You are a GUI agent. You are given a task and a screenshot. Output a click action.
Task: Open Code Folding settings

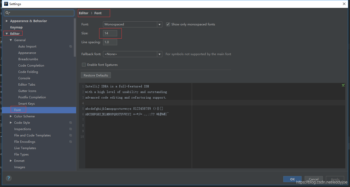click(28, 72)
